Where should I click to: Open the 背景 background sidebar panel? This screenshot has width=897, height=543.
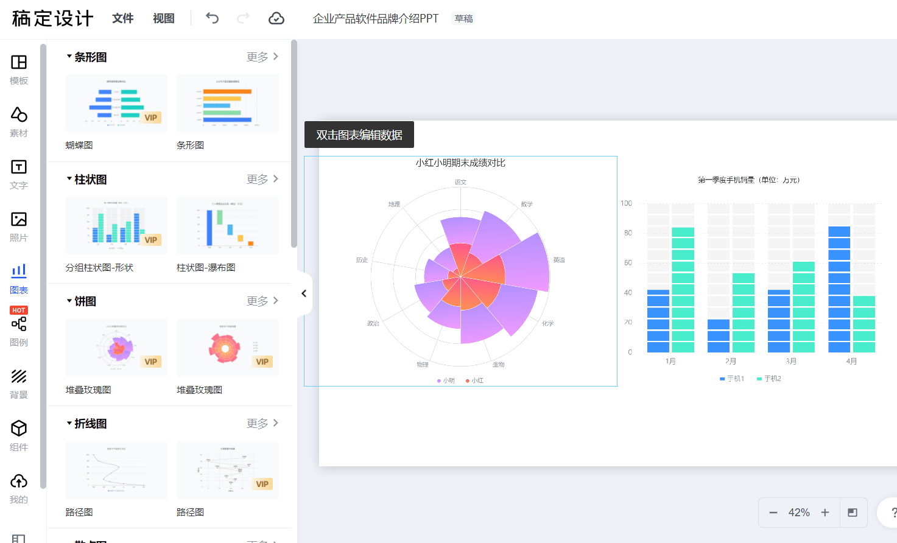(x=19, y=384)
